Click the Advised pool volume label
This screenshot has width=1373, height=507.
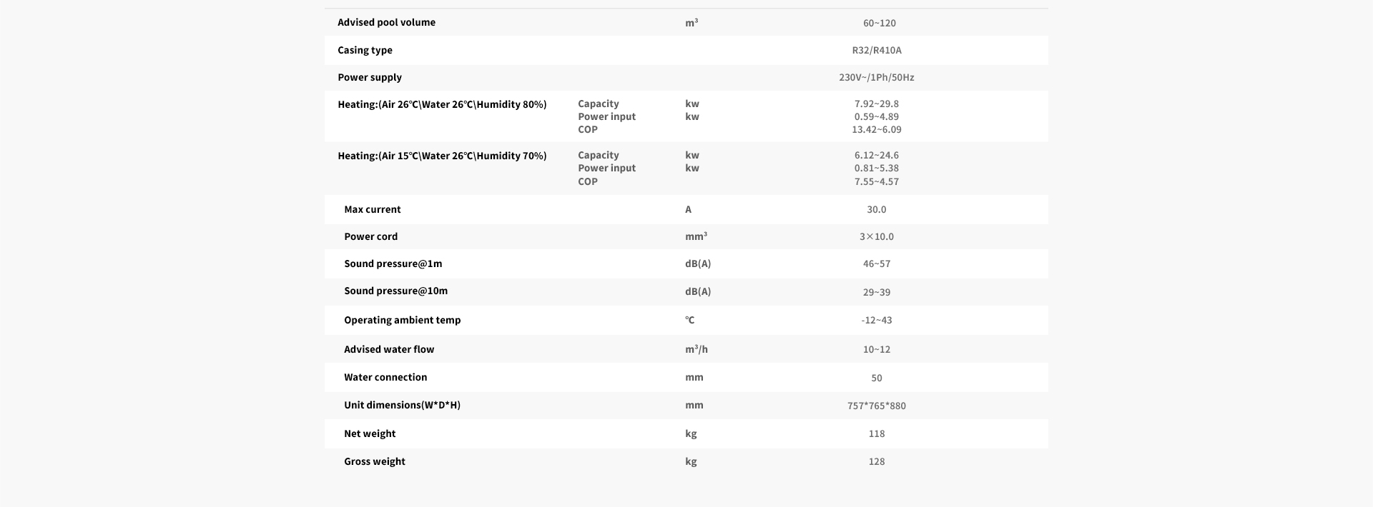click(386, 22)
